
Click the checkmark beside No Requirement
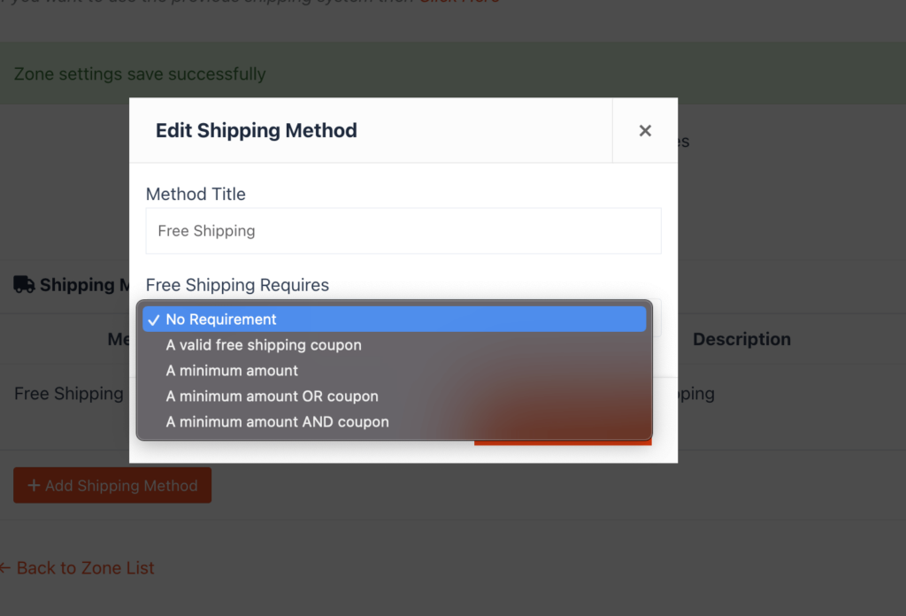coord(154,320)
